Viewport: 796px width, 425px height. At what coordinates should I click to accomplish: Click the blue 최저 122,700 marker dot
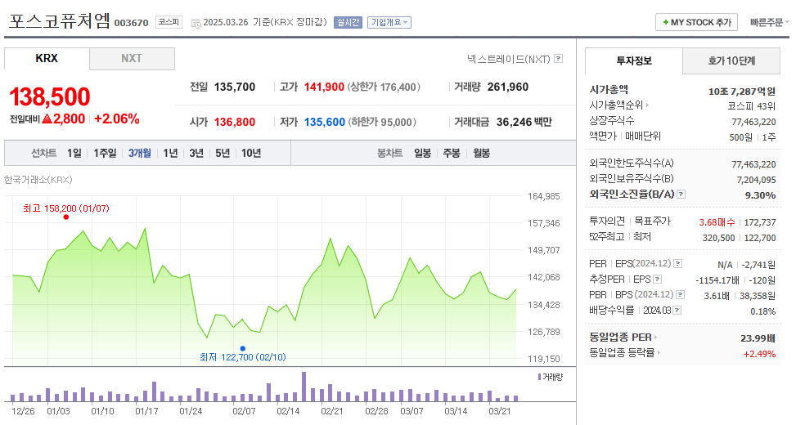pyautogui.click(x=243, y=348)
